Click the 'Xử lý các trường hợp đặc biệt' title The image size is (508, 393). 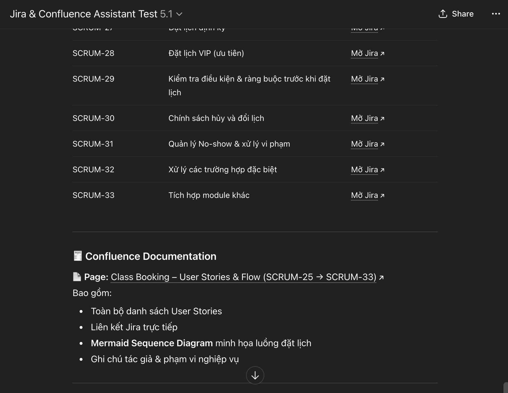coord(223,170)
